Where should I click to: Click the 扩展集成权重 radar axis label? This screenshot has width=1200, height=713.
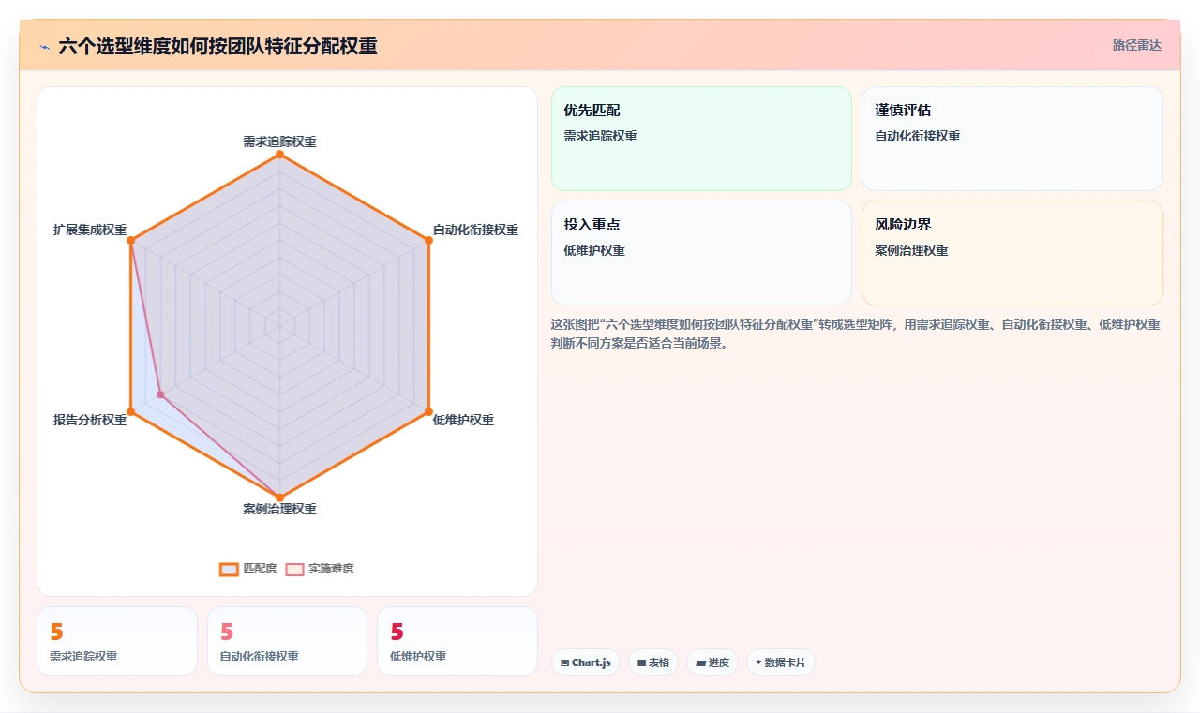click(90, 230)
